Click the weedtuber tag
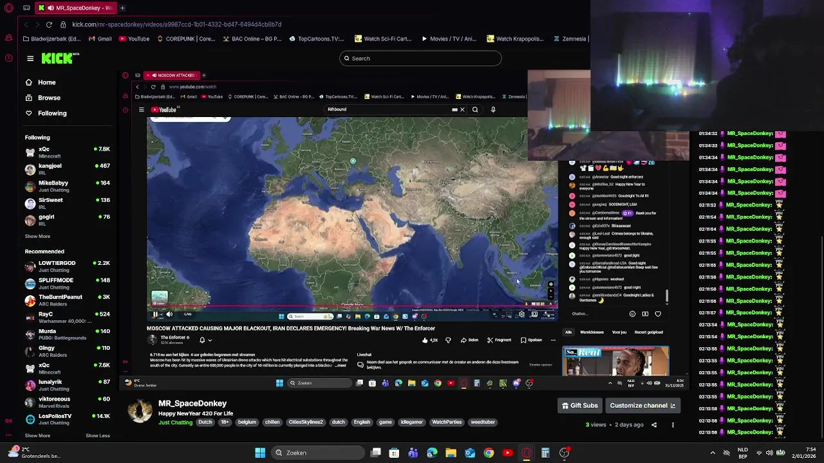The image size is (824, 463). [x=483, y=422]
